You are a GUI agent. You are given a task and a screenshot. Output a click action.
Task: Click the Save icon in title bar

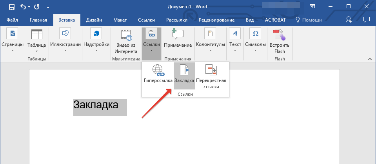(x=11, y=7)
